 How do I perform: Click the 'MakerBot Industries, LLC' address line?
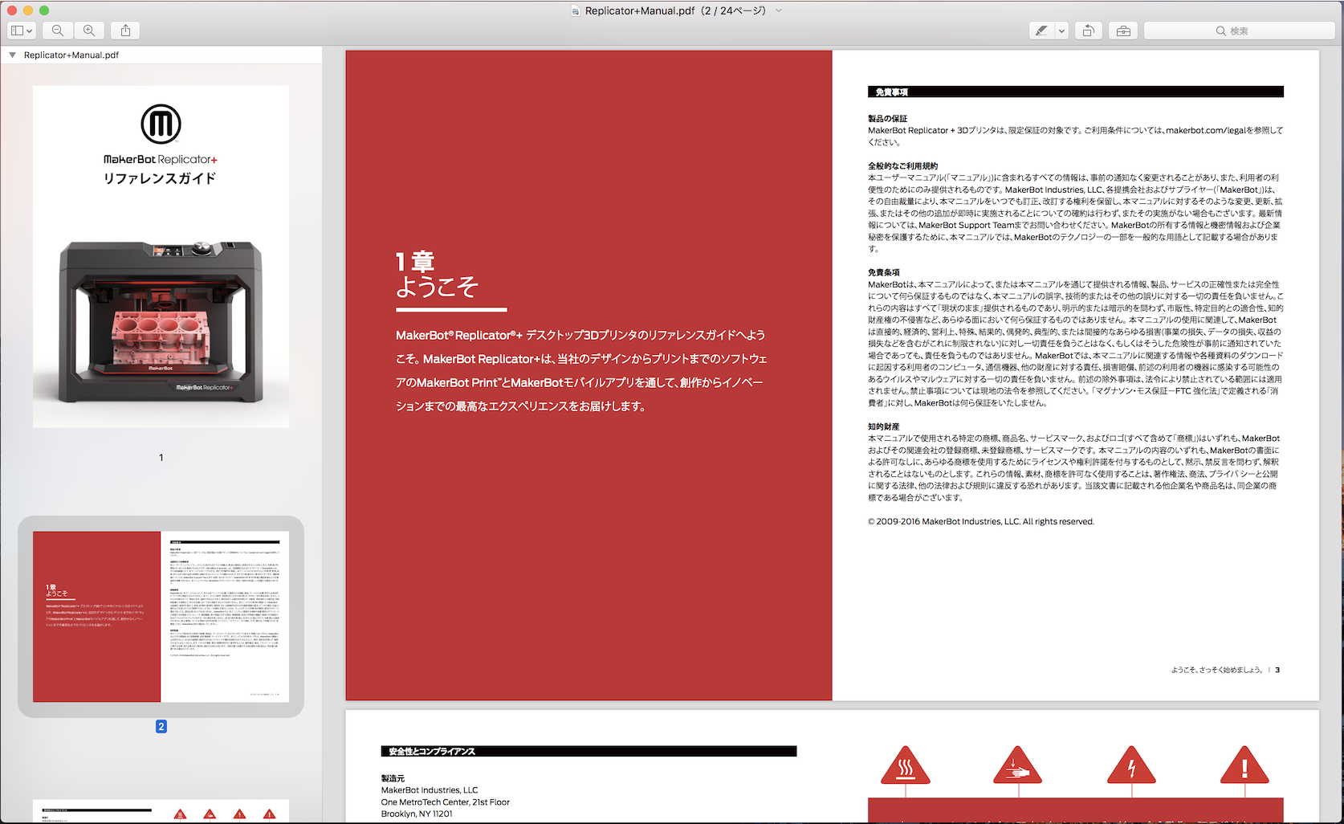tap(430, 790)
